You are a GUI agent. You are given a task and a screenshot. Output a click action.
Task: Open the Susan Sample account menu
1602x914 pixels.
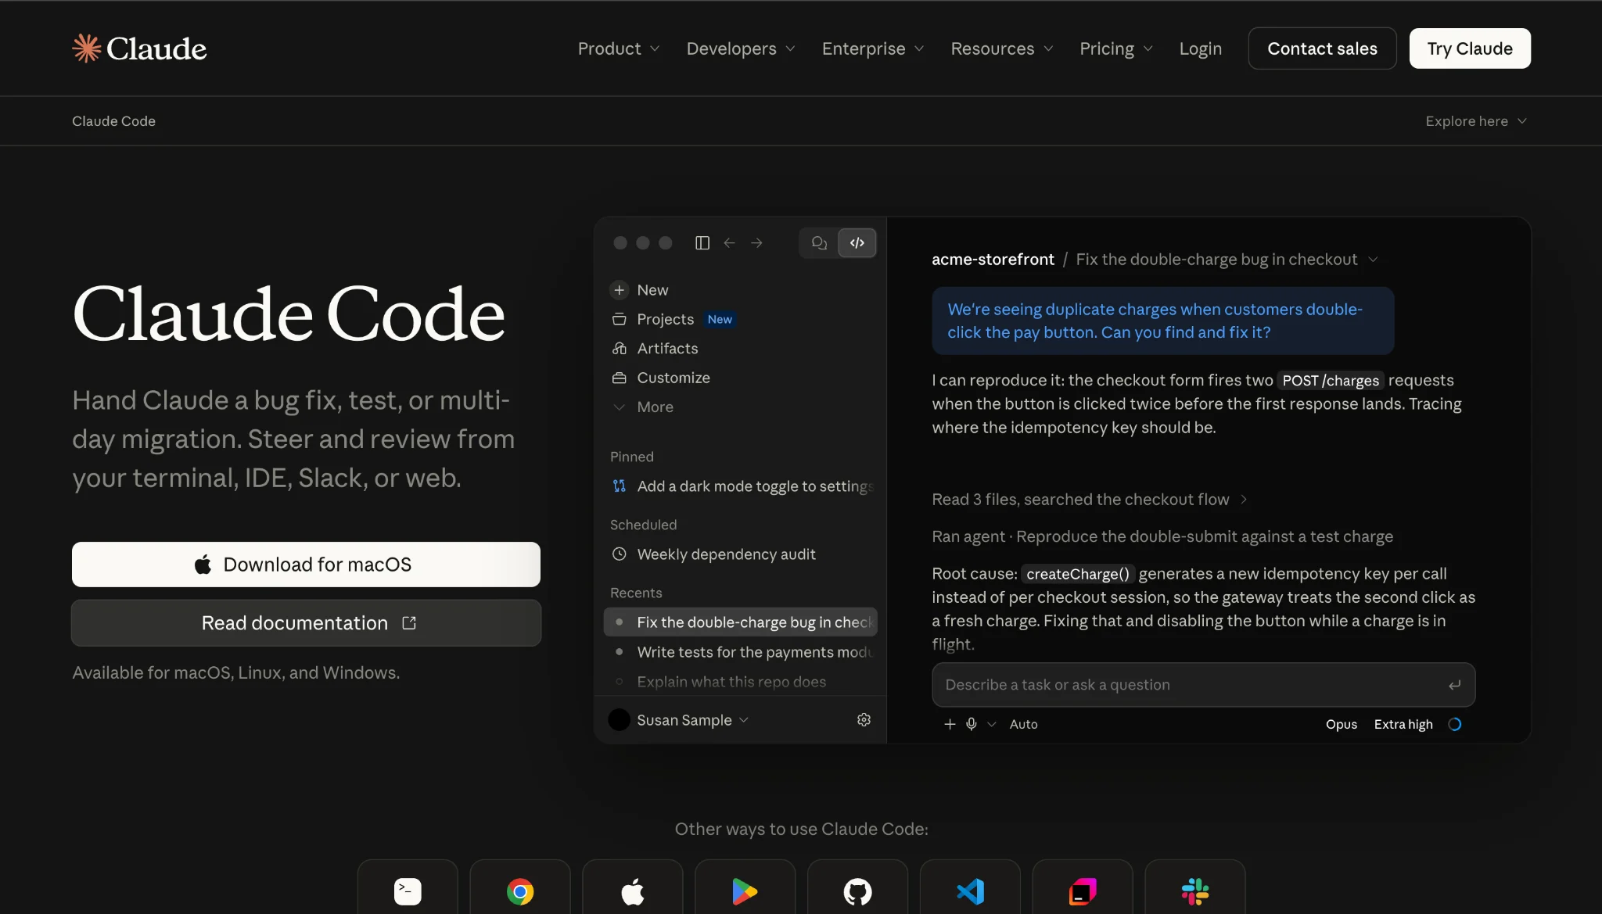pos(678,720)
